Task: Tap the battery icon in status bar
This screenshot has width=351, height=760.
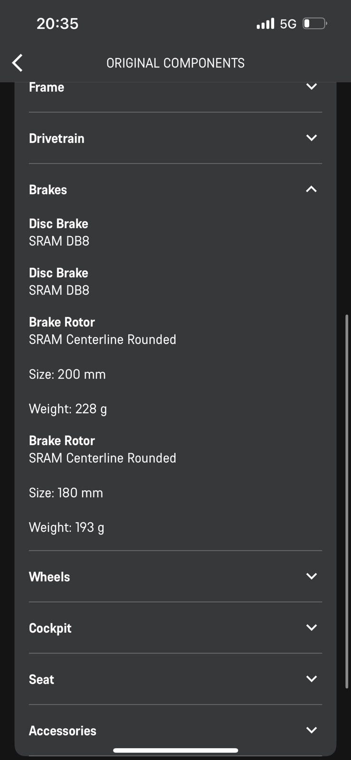Action: 314,23
